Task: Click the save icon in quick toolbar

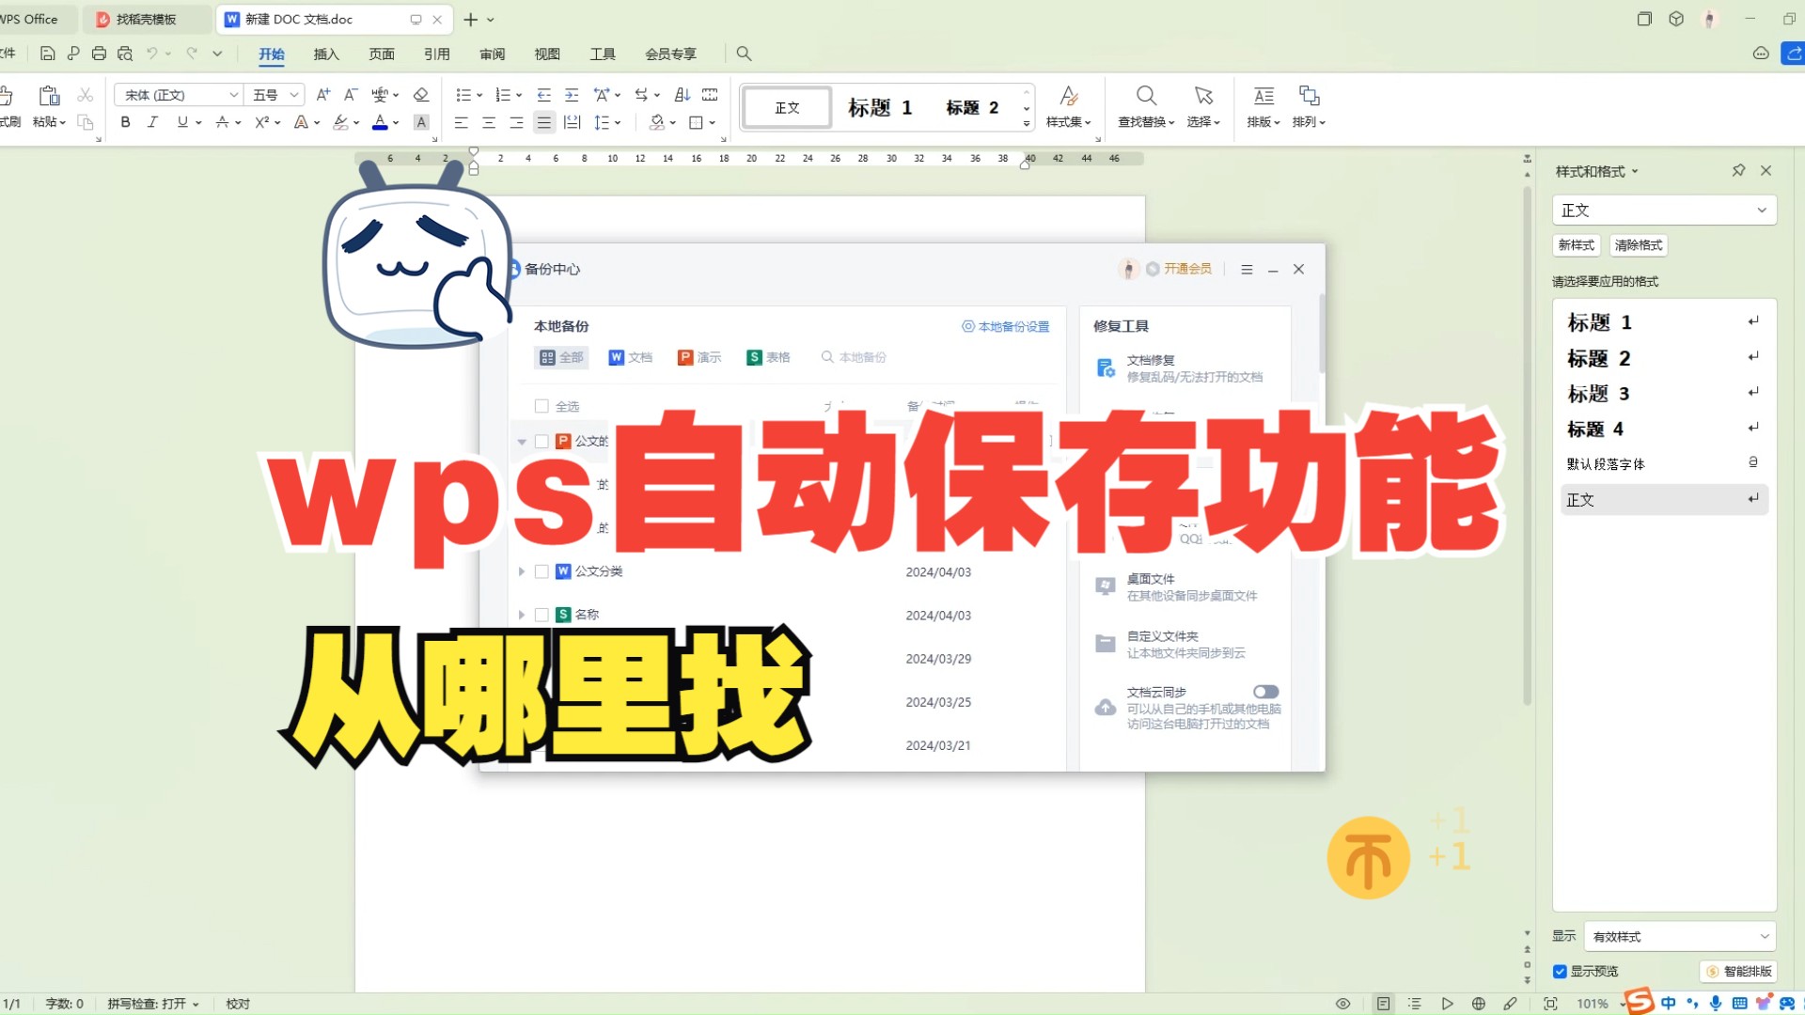Action: pyautogui.click(x=47, y=54)
